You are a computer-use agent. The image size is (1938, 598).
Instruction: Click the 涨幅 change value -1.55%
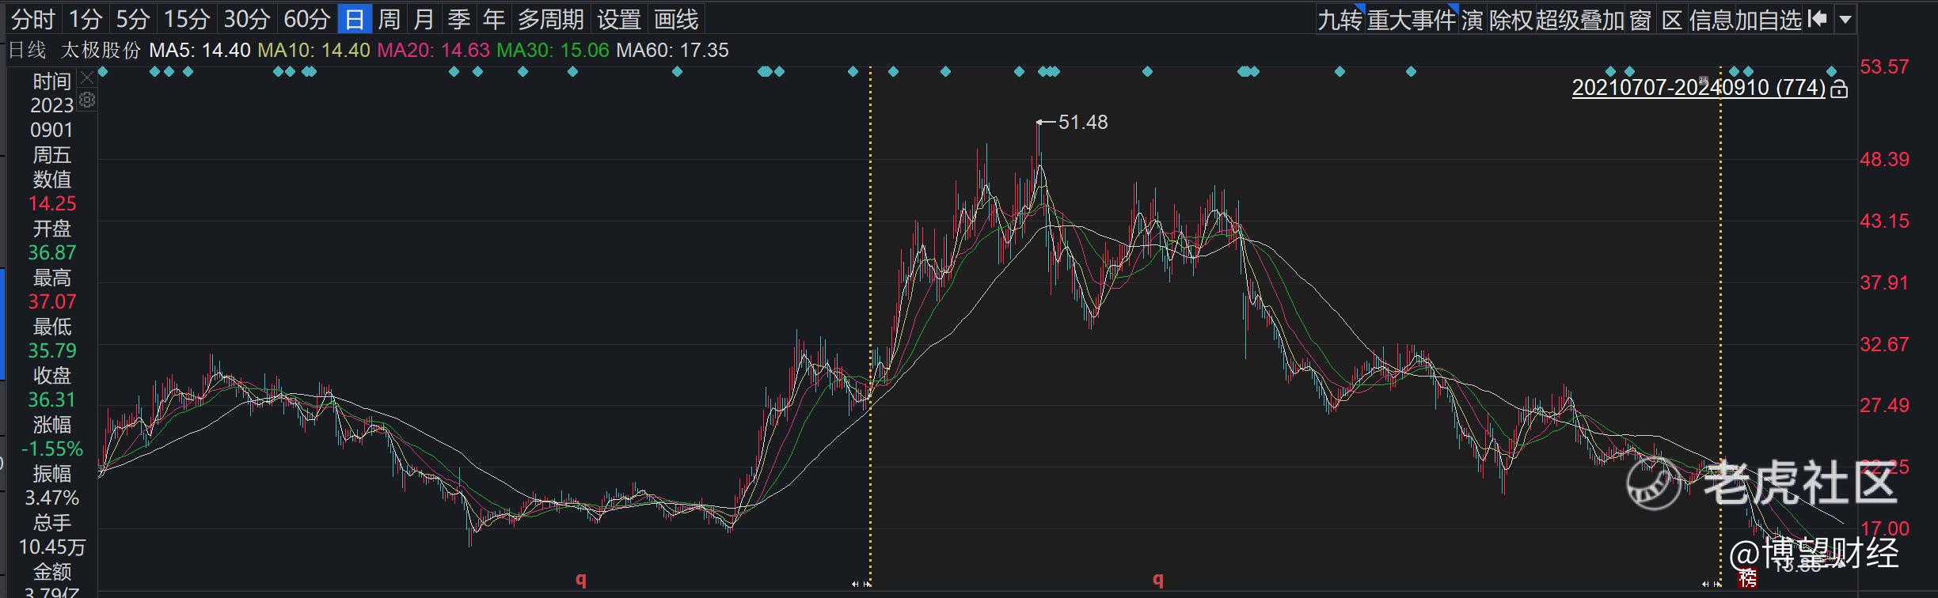point(52,449)
